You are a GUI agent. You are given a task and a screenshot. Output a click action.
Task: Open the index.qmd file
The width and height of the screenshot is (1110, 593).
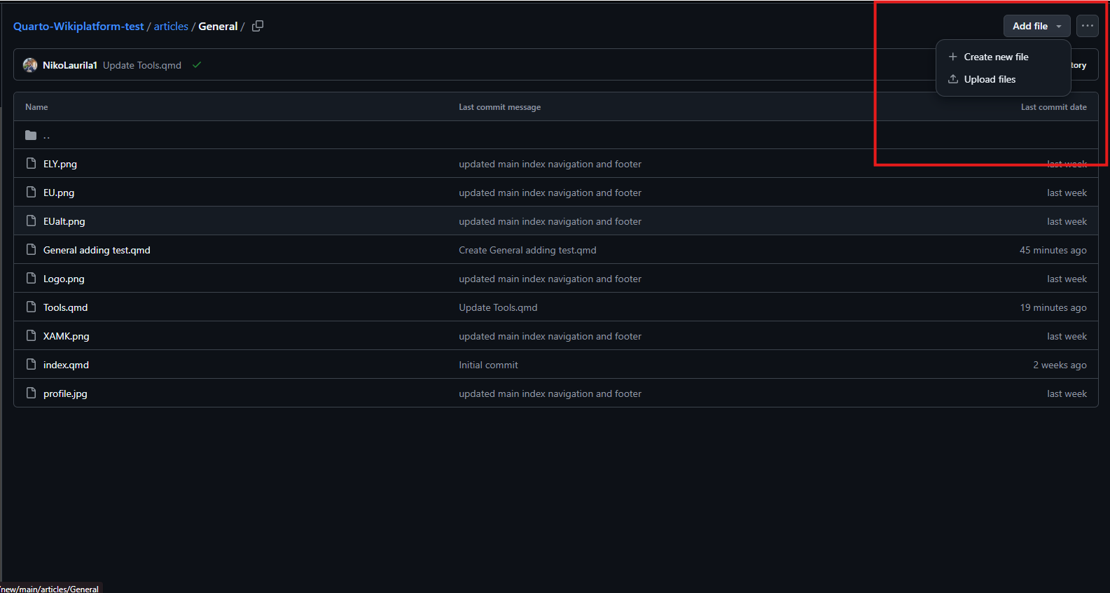[66, 365]
